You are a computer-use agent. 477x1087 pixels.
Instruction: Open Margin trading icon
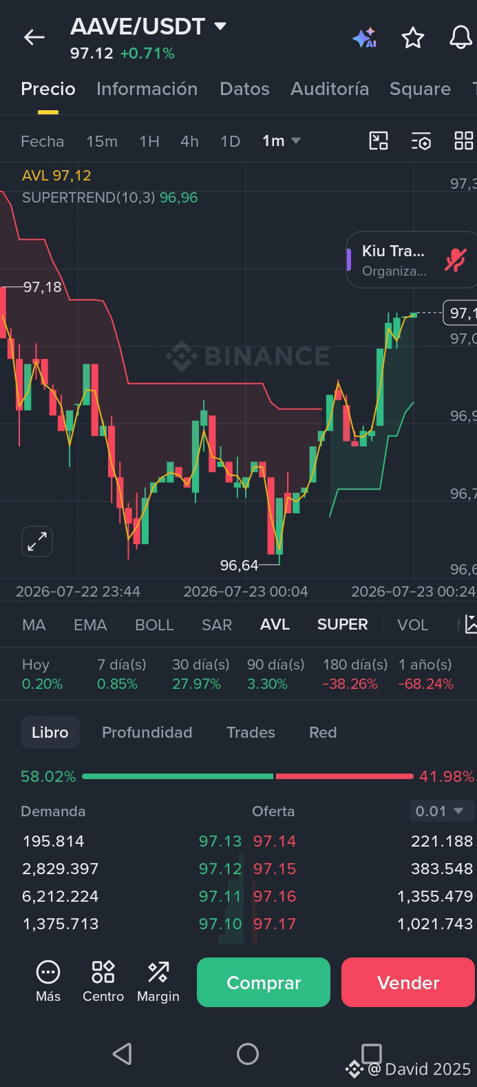click(158, 982)
